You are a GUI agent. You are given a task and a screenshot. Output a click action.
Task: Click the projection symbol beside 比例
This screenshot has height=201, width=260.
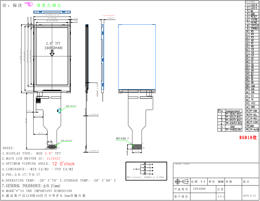[x=182, y=182]
